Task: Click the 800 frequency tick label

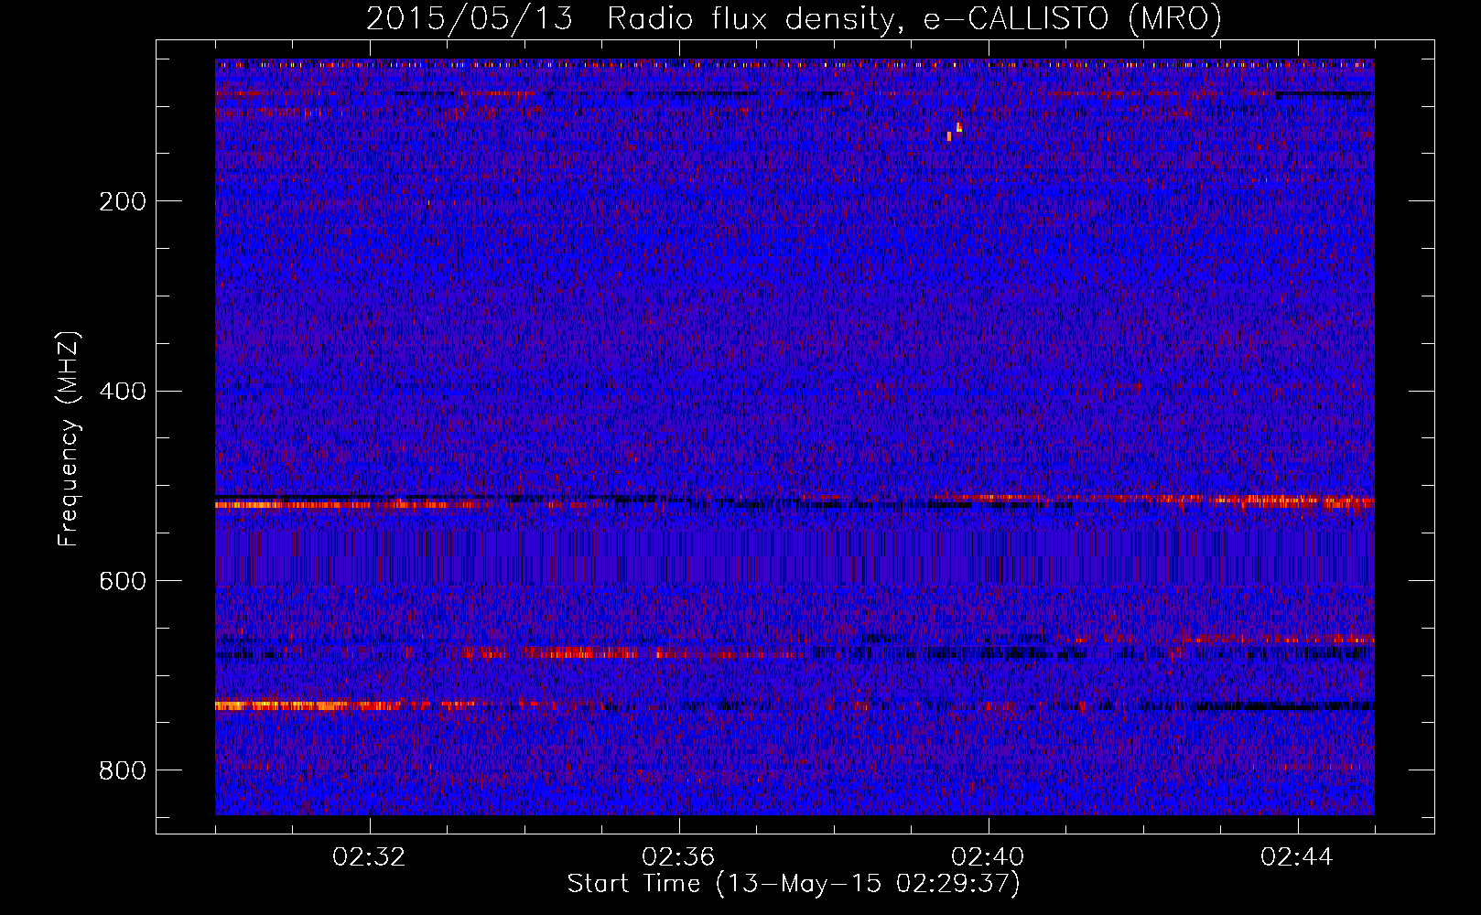Action: [123, 770]
